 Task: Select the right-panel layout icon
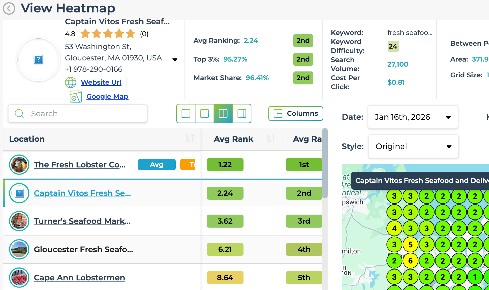[242, 114]
